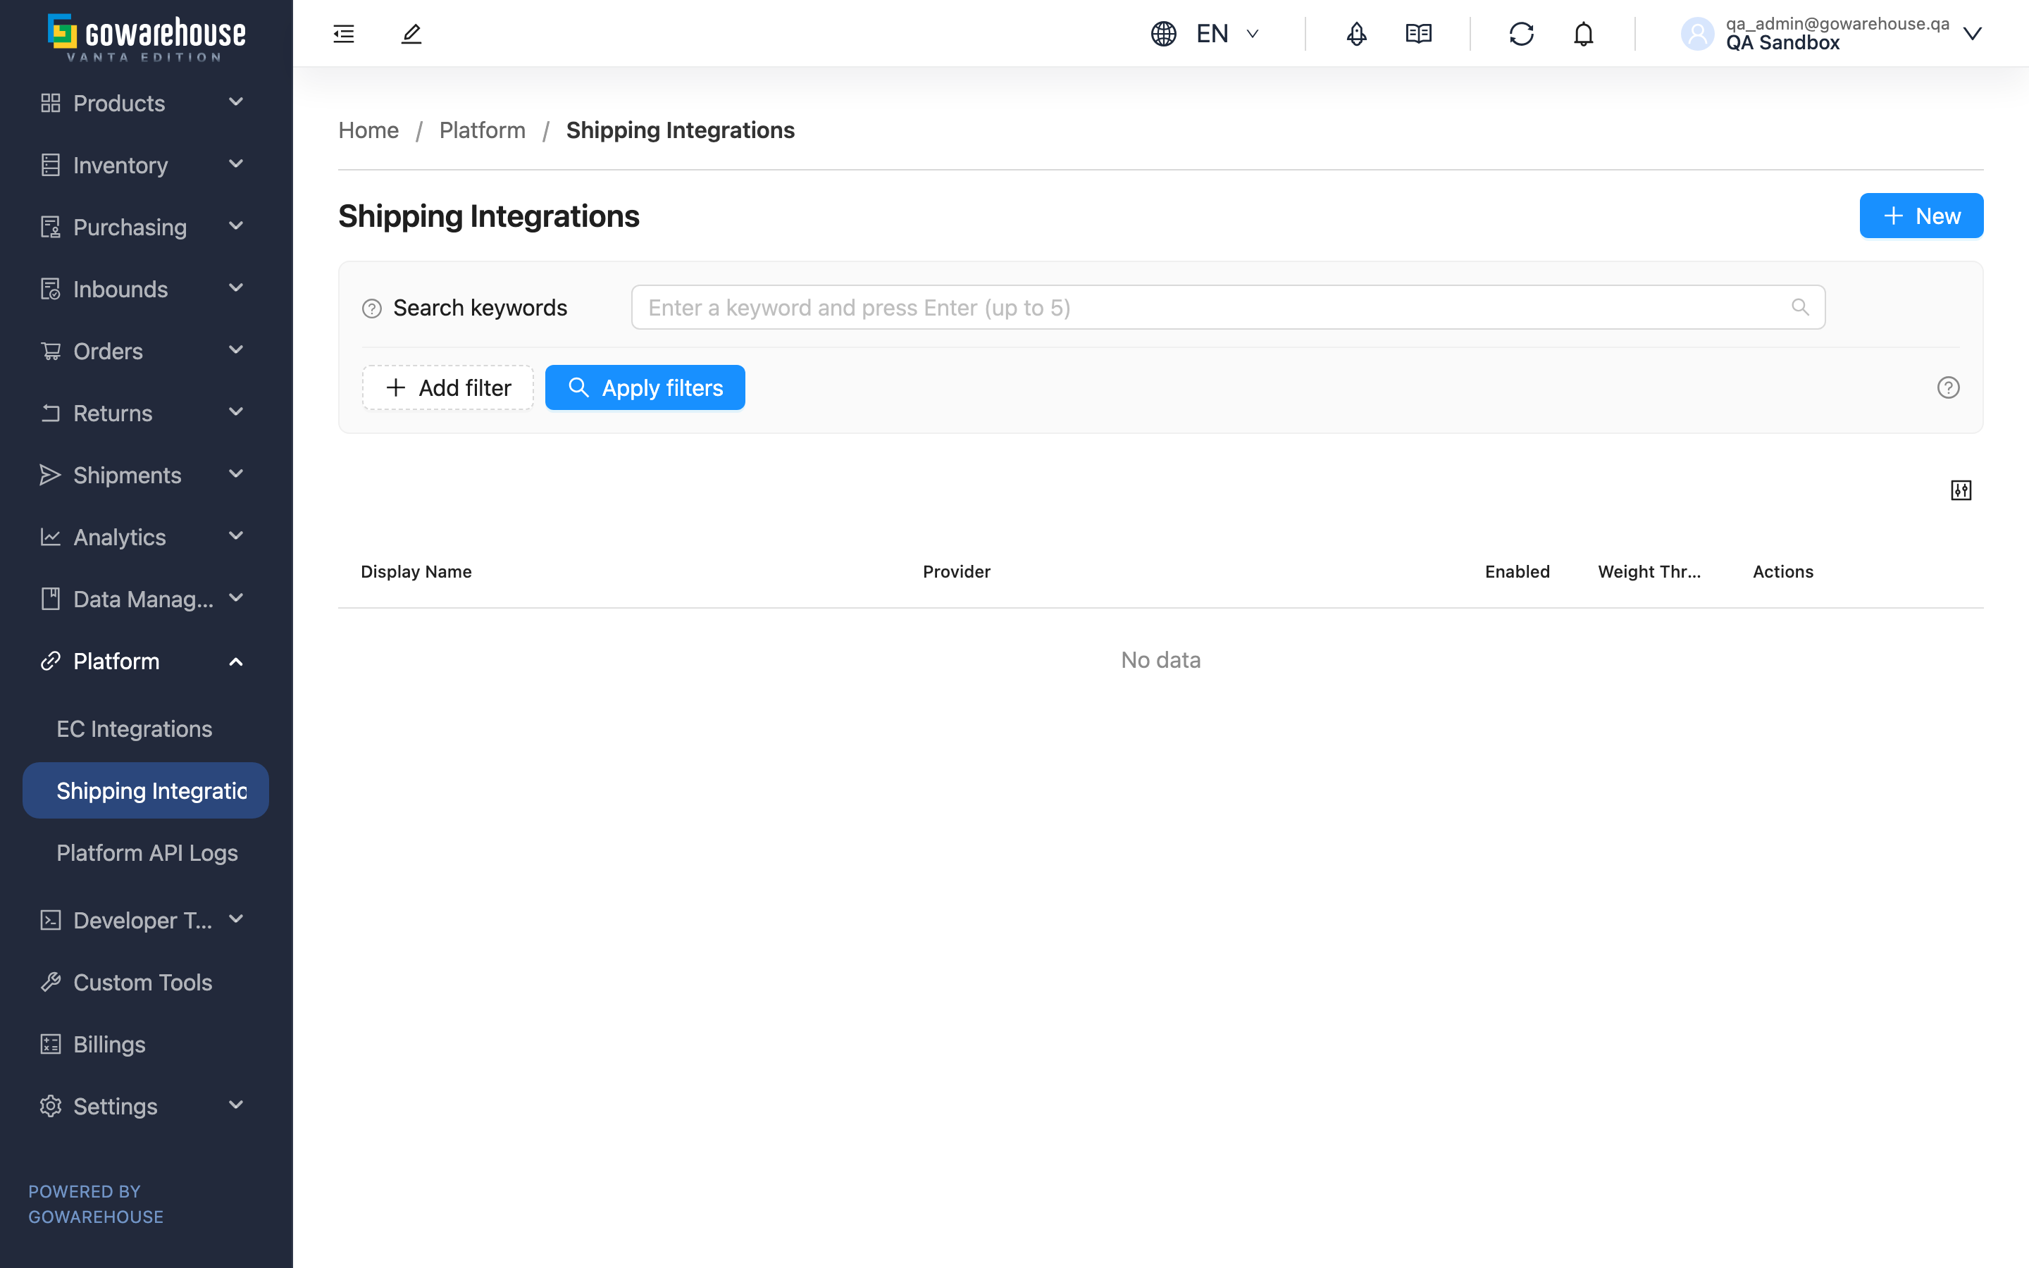
Task: Click the user avatar icon
Action: click(1697, 34)
